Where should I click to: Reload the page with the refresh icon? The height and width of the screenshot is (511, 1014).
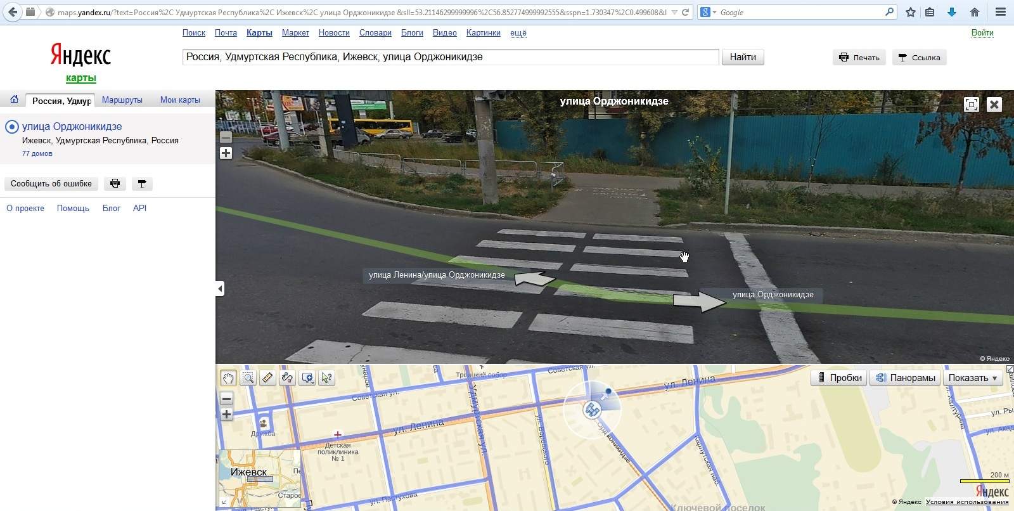[685, 12]
